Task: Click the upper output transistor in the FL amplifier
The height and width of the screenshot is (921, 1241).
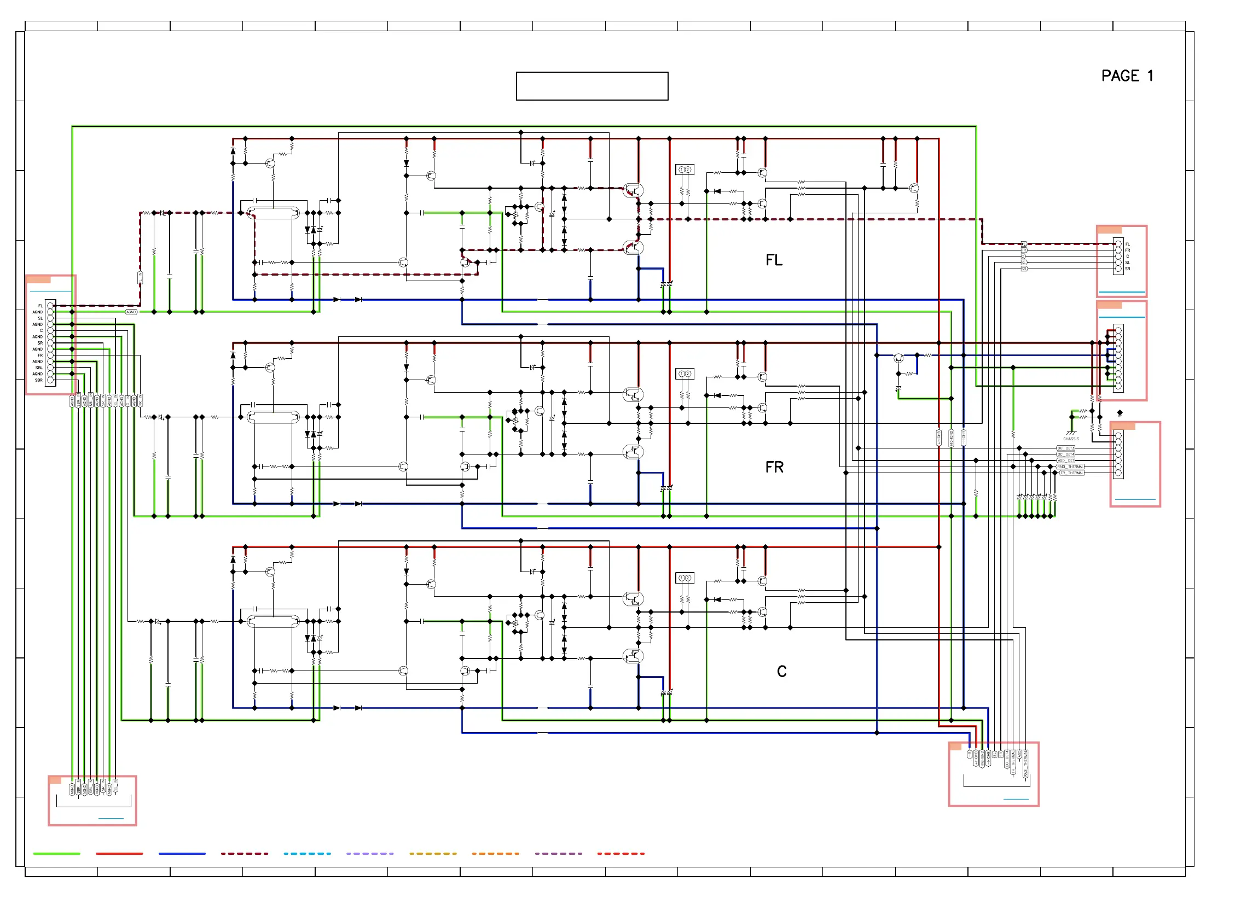Action: click(633, 190)
